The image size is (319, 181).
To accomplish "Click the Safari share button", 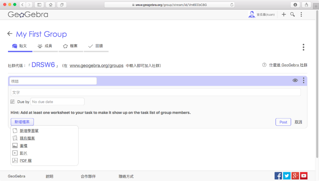I will (306, 5).
